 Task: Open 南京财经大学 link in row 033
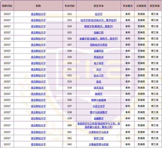coord(38,82)
